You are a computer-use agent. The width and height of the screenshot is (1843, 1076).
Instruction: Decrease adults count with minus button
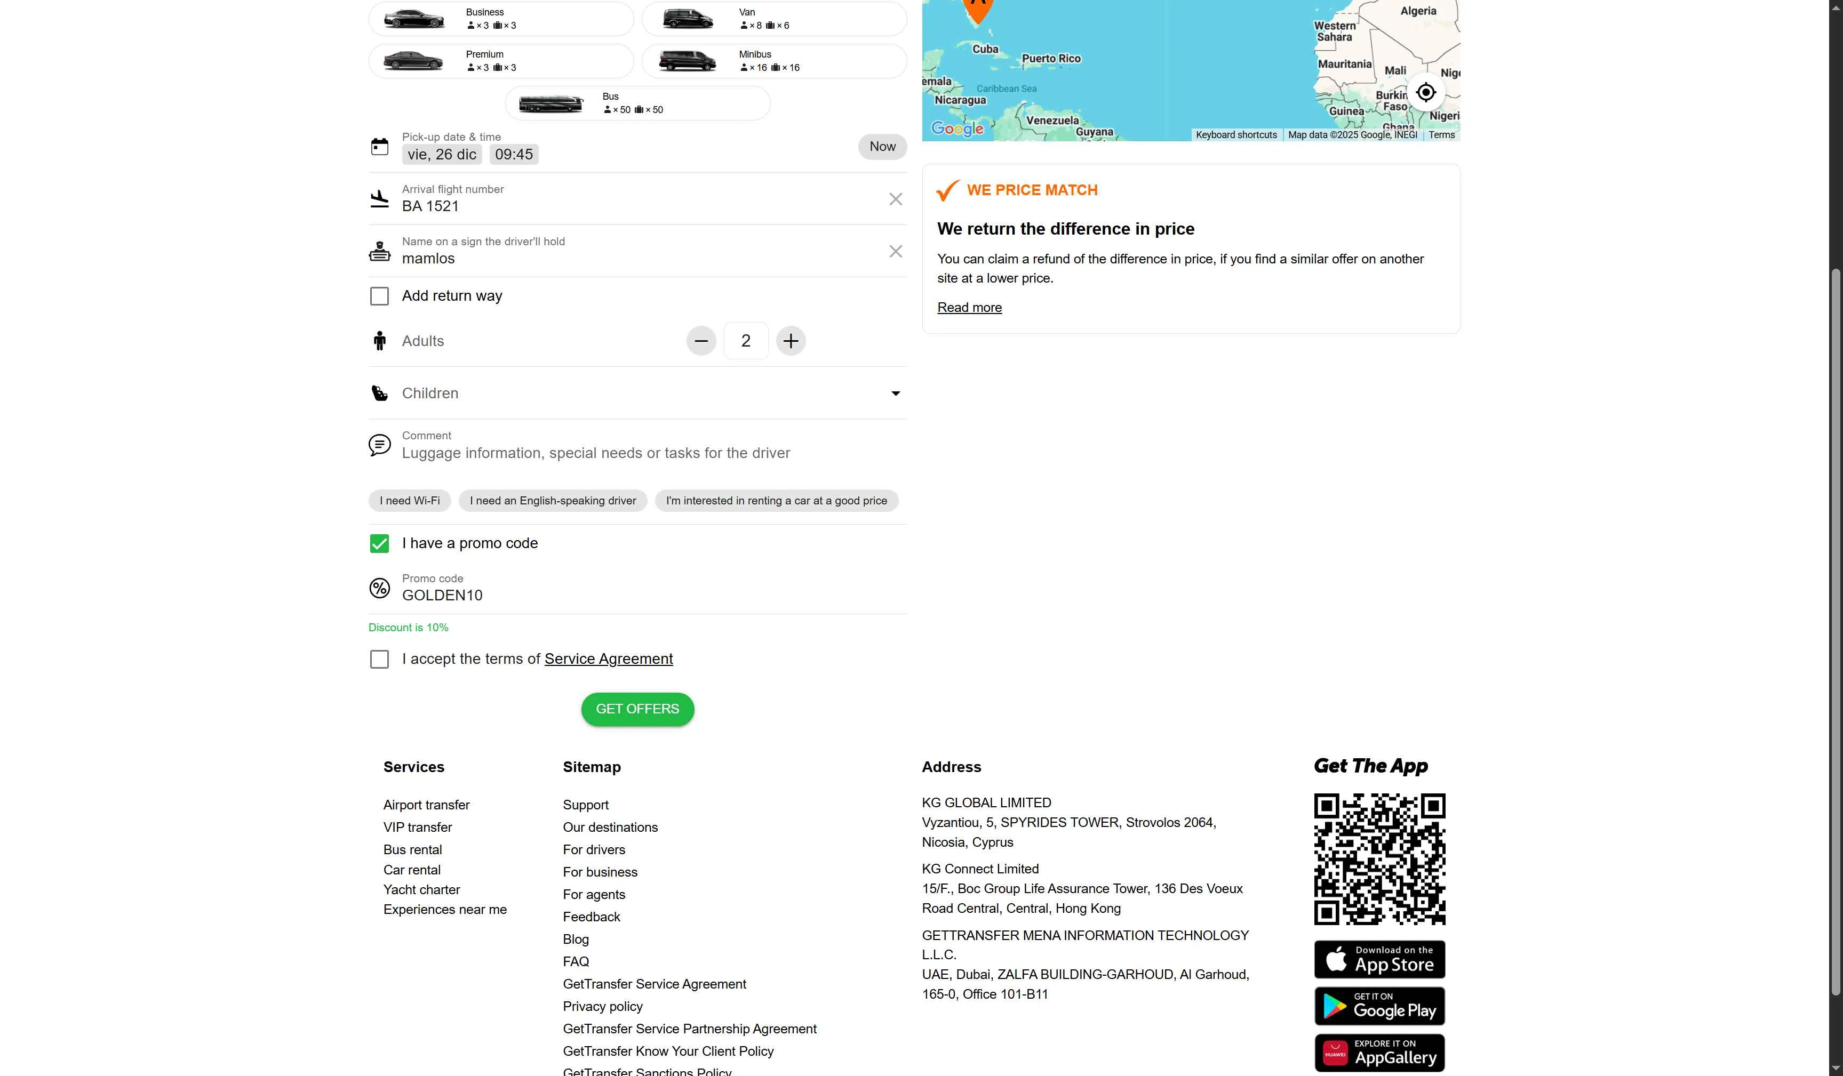click(700, 341)
